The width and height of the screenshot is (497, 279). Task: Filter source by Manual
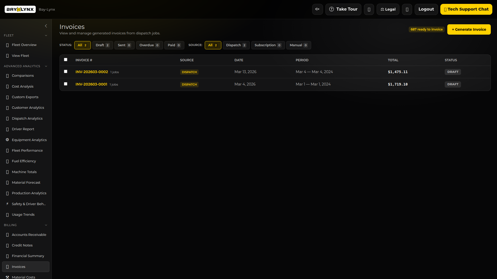298,45
